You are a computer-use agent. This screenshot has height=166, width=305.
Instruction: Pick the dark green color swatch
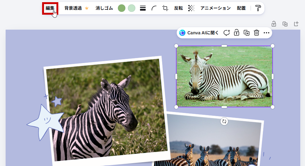pyautogui.click(x=122, y=8)
